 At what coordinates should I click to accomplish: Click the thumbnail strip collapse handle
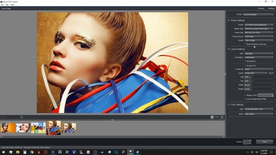[112, 120]
